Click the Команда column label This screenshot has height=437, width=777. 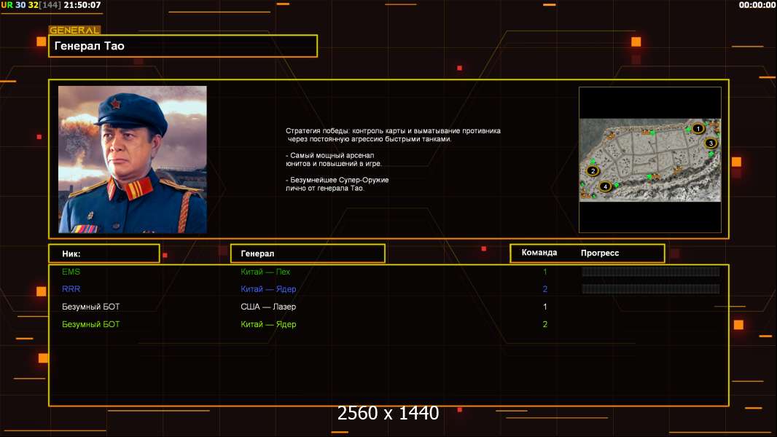click(539, 253)
